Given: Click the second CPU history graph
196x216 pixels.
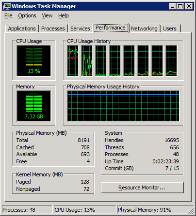Looking at the screenshot, I should click(87, 60).
